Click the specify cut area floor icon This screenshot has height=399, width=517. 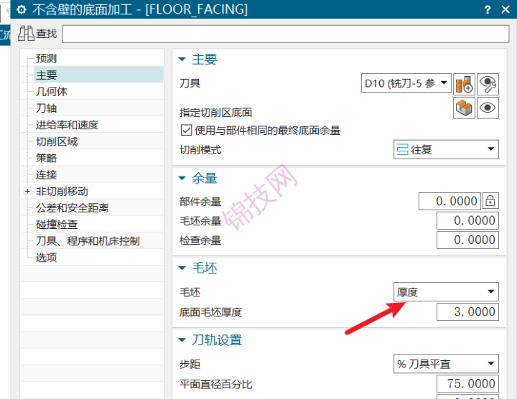point(464,108)
